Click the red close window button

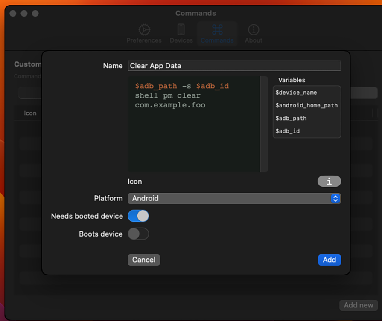tap(13, 13)
